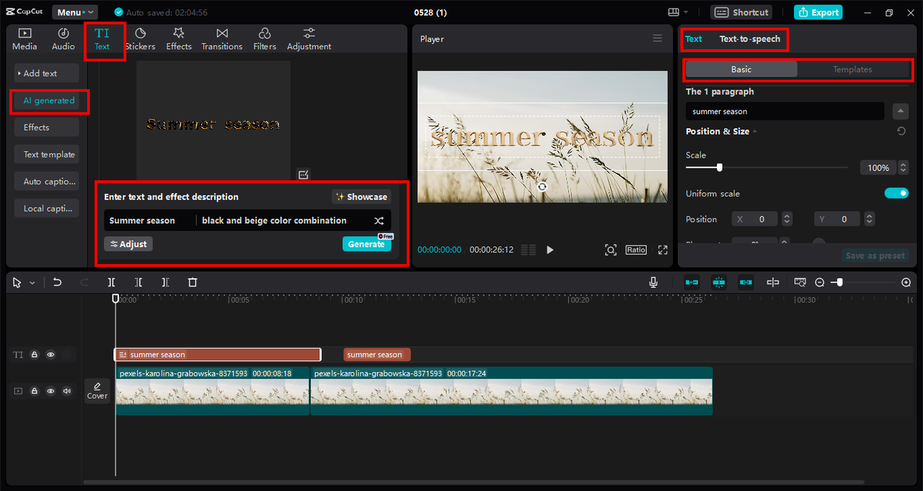Collapse the paragraph text box
Viewport: 923px width, 491px height.
coord(901,112)
